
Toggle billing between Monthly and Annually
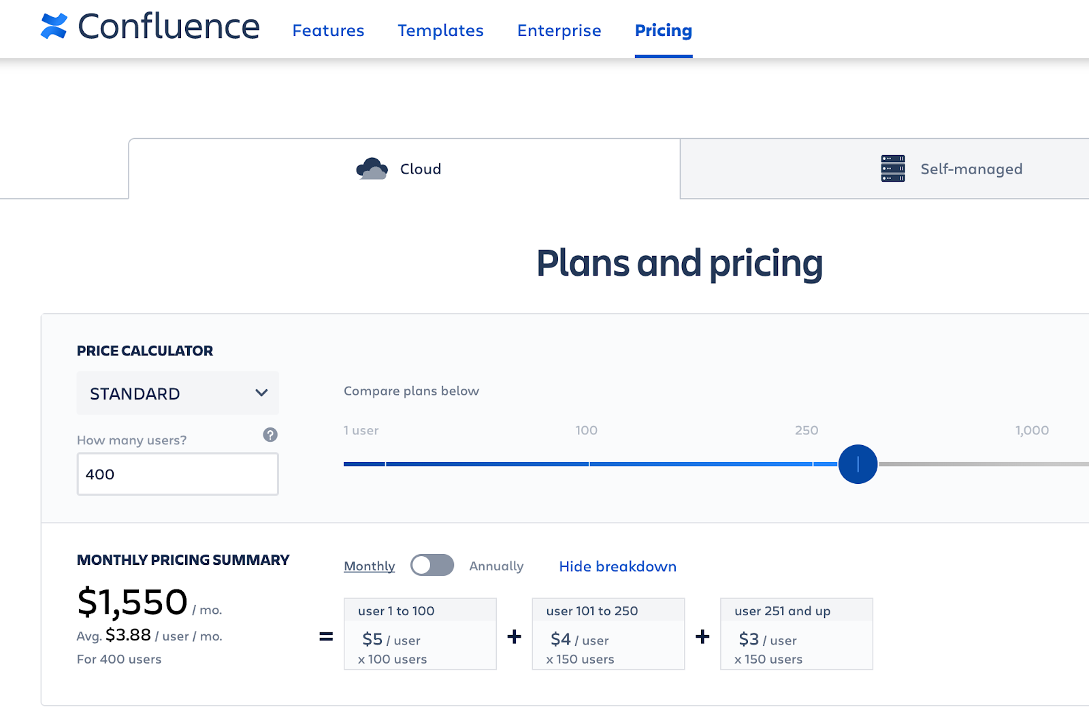[432, 565]
